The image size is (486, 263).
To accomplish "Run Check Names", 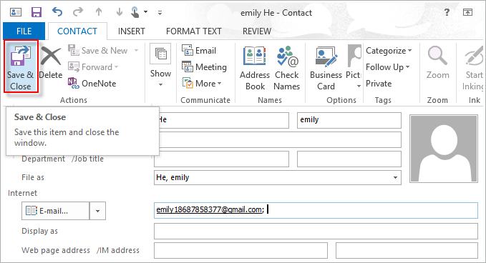I will click(287, 68).
